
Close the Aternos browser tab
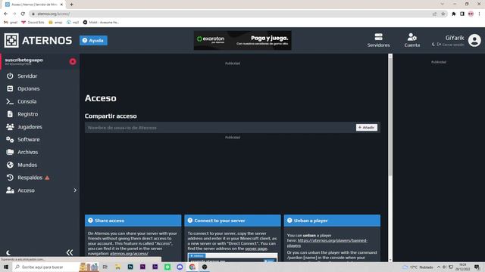[61, 5]
